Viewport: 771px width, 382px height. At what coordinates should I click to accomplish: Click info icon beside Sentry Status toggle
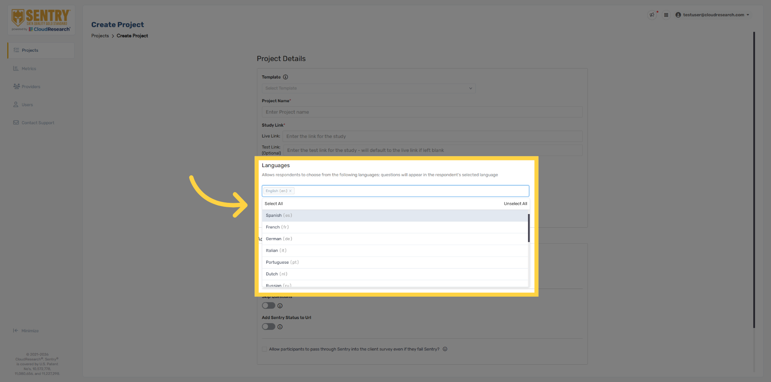(280, 327)
